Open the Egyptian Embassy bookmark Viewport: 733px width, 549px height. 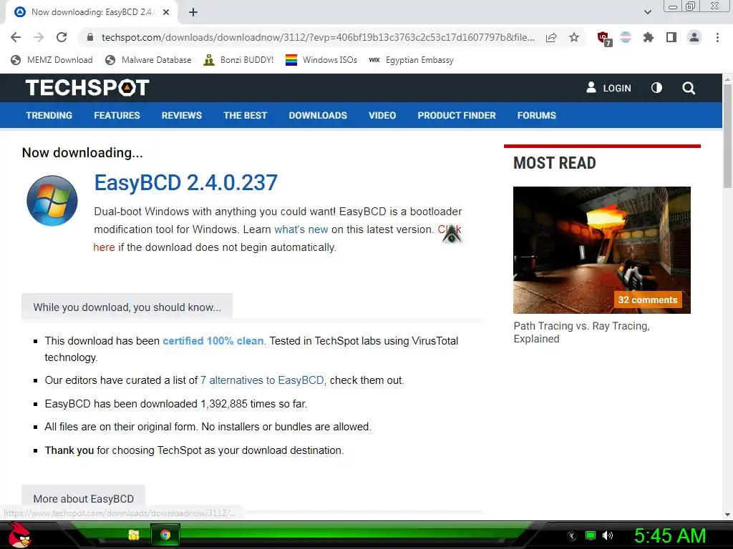coord(412,60)
